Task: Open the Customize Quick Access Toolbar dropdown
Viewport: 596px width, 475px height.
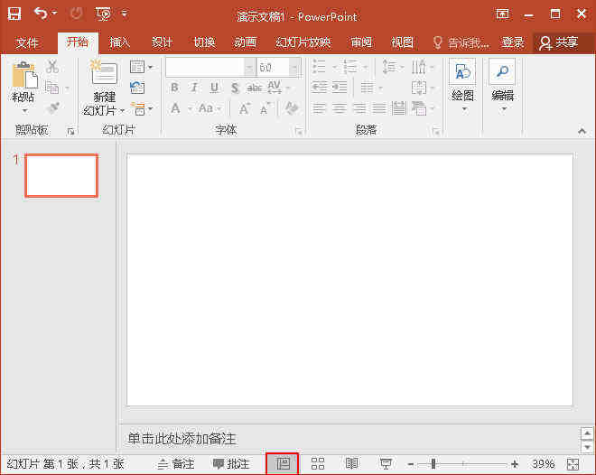Action: (x=125, y=14)
